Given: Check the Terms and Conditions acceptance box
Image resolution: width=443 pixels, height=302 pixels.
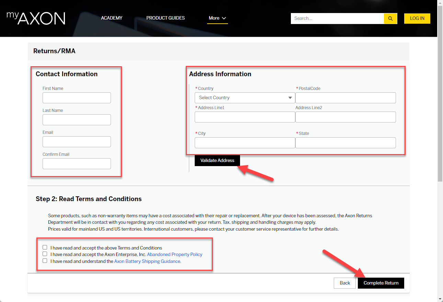Looking at the screenshot, I should point(45,247).
